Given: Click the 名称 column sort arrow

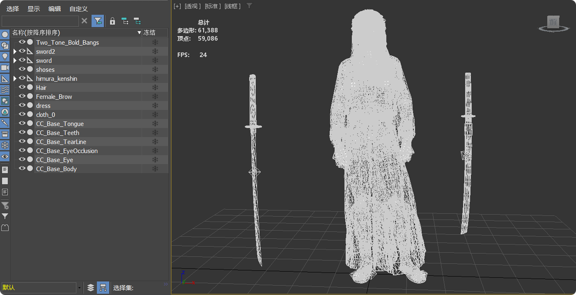Looking at the screenshot, I should coord(139,33).
